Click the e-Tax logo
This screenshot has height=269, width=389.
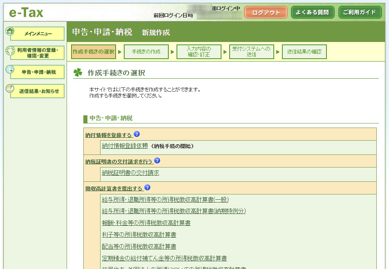click(26, 13)
